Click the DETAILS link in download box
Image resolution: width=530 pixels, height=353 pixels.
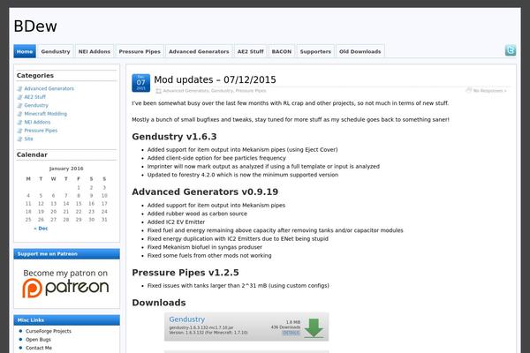(x=291, y=333)
